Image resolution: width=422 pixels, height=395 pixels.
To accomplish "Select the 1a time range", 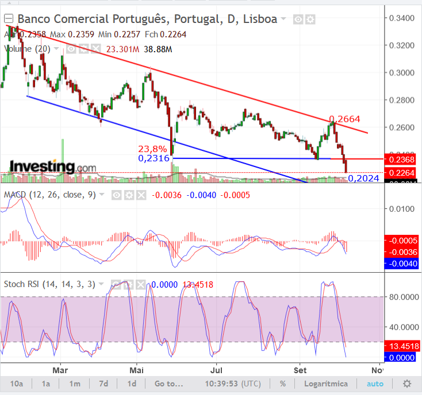I will coord(46,384).
